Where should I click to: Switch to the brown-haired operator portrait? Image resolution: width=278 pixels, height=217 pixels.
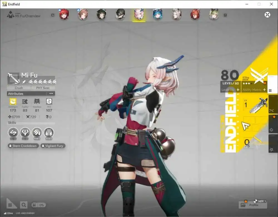coord(83,14)
